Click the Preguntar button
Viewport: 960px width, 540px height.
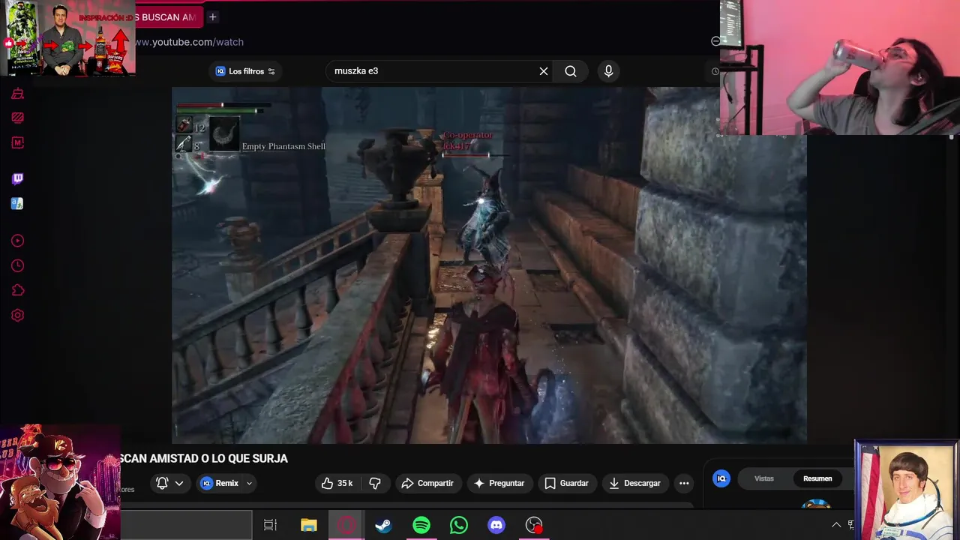tap(499, 483)
